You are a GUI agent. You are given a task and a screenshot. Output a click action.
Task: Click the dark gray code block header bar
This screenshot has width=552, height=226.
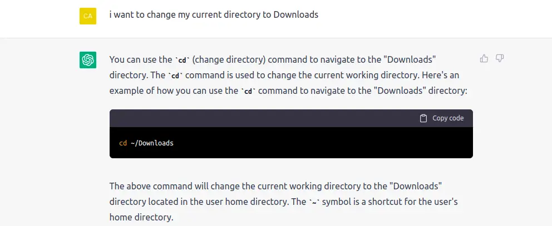tap(291, 118)
